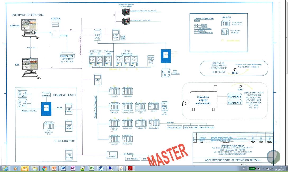288x172 pixels.
Task: Open OneNote from the taskbar
Action: 73,169
